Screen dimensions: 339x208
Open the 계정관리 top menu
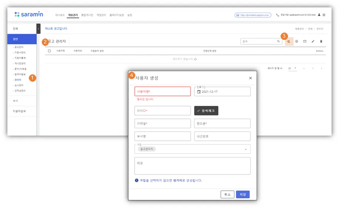coord(101,15)
